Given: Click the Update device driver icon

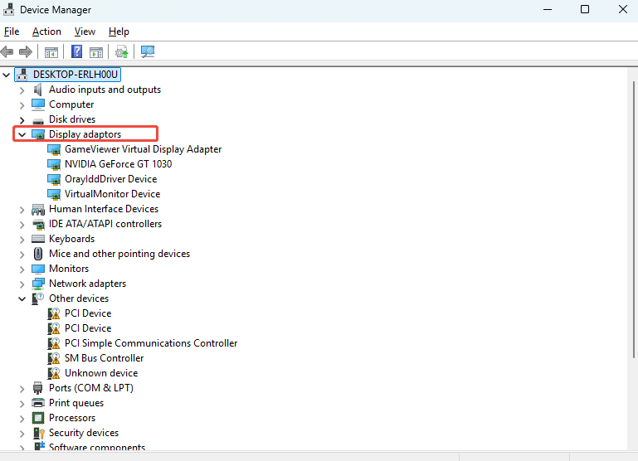Looking at the screenshot, I should [x=122, y=51].
